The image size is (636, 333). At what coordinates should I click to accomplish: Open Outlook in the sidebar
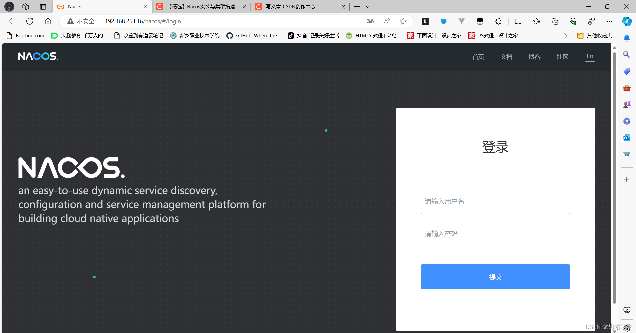coord(627,138)
